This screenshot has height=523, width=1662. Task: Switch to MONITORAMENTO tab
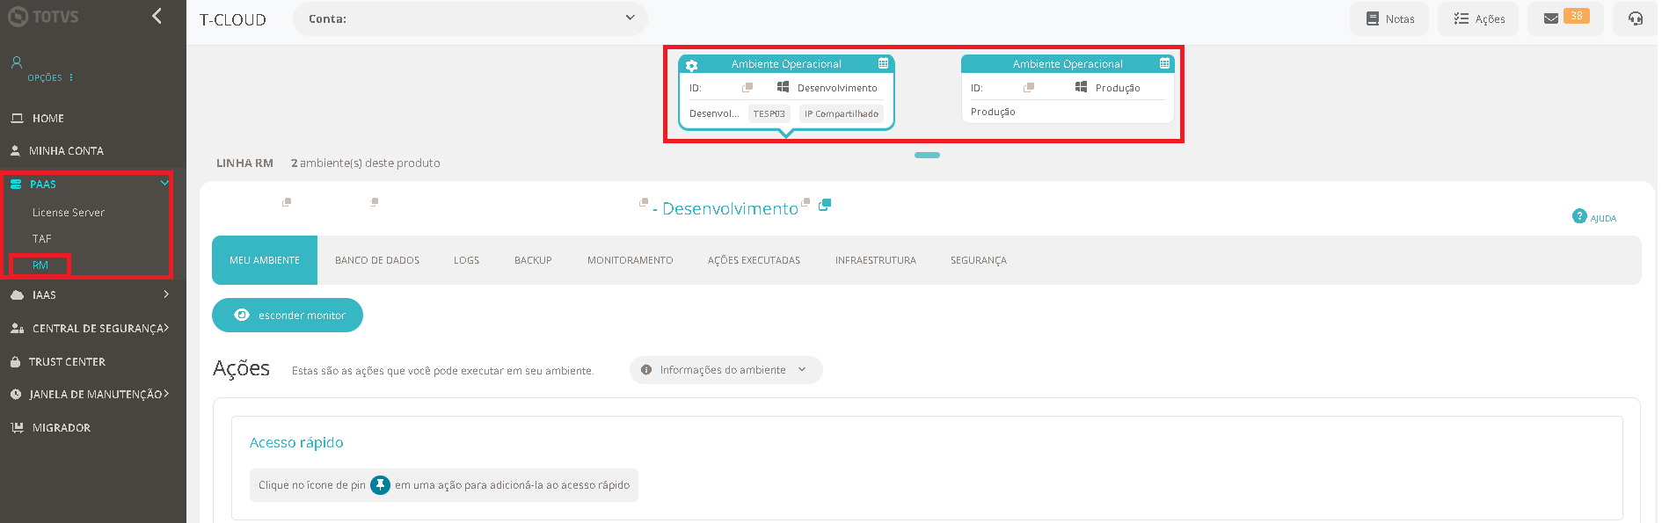tap(631, 260)
